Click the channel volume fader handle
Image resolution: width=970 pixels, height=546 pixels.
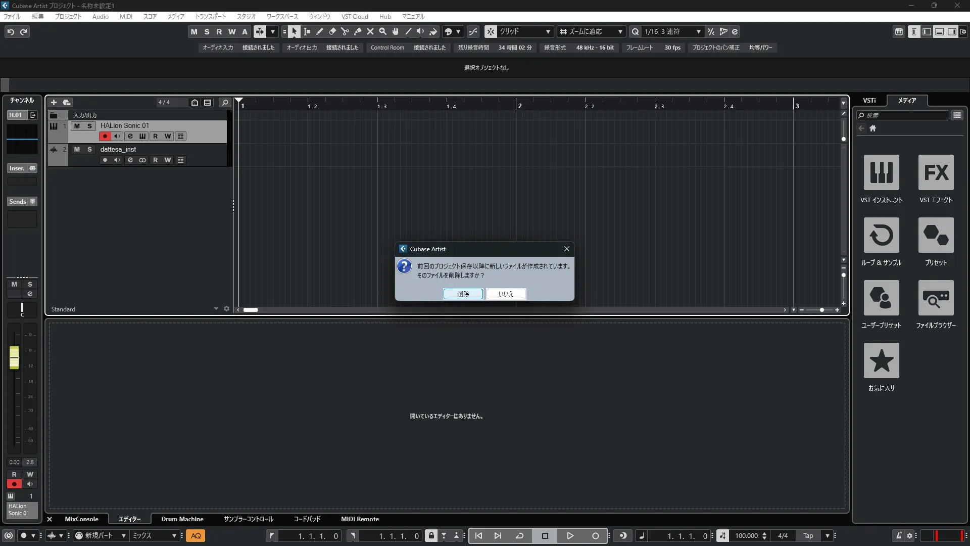14,357
